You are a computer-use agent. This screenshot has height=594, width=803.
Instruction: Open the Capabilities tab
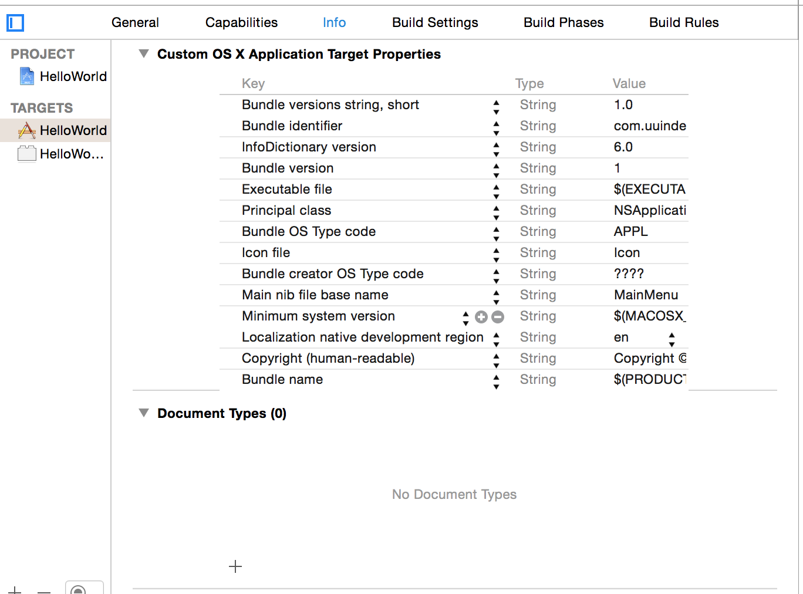tap(241, 22)
